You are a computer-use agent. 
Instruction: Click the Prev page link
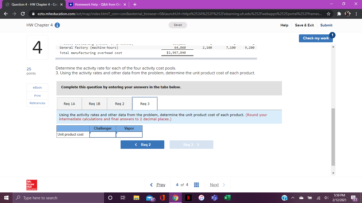pos(160,184)
